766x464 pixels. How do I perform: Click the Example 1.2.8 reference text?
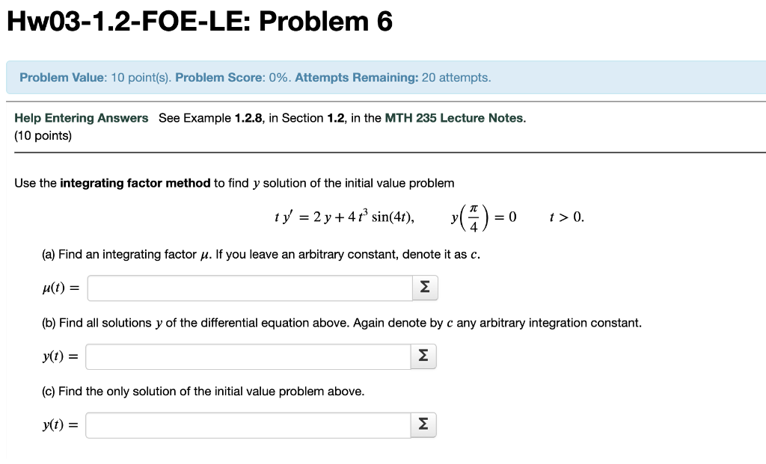211,118
